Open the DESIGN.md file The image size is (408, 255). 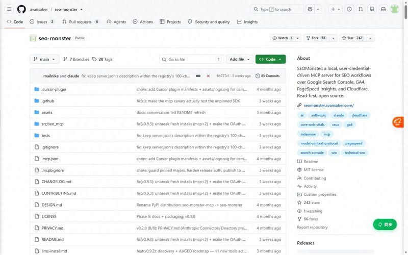52,205
